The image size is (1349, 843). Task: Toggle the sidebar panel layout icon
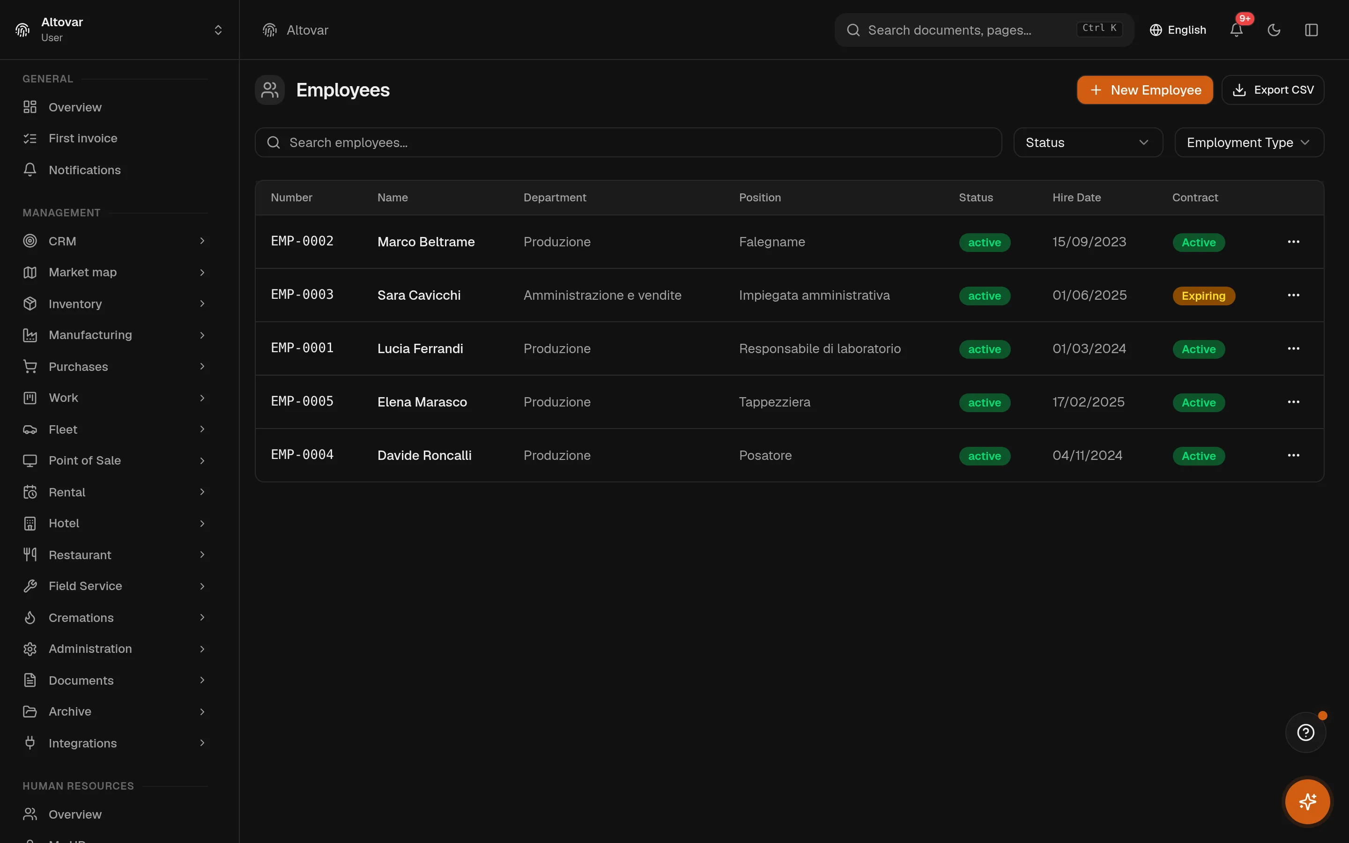tap(1311, 30)
